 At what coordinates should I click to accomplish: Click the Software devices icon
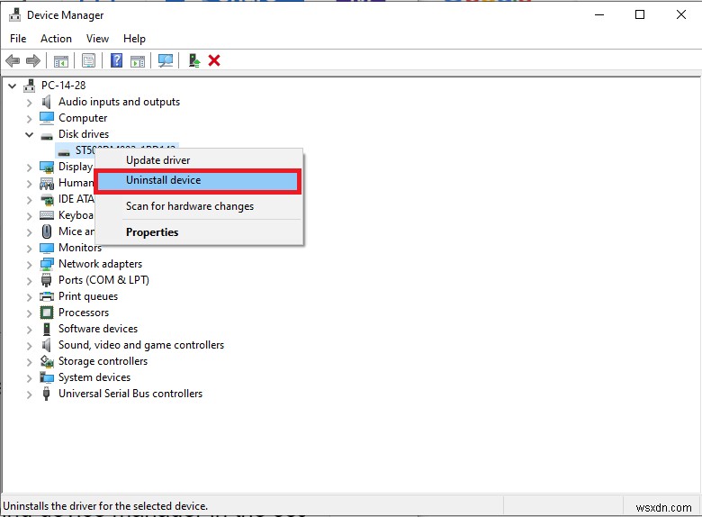point(47,329)
